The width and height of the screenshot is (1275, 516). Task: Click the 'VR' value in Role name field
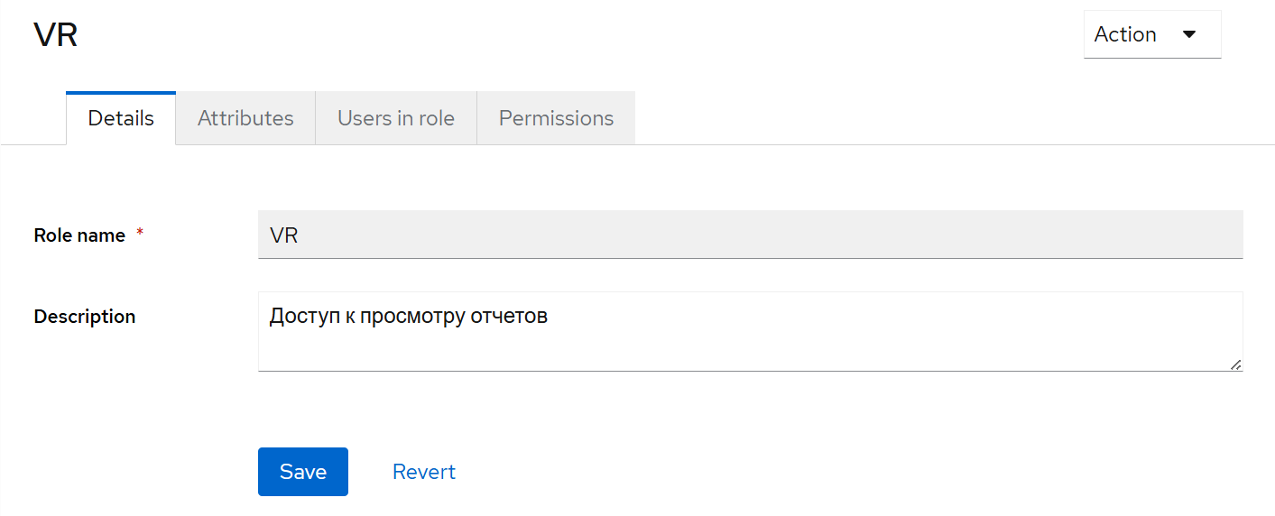pos(283,235)
